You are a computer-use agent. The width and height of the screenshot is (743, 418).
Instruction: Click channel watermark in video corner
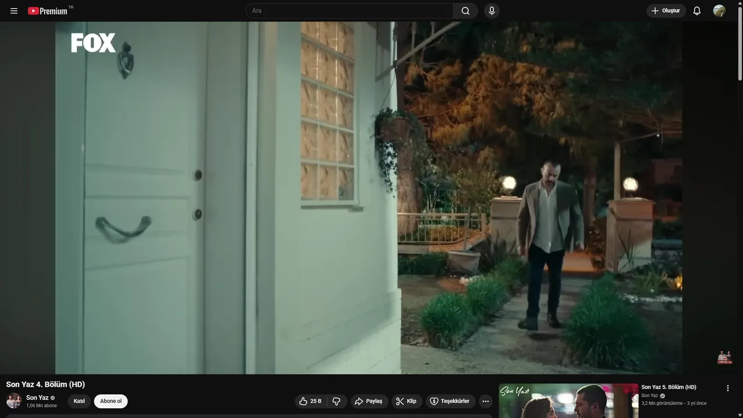pos(724,357)
